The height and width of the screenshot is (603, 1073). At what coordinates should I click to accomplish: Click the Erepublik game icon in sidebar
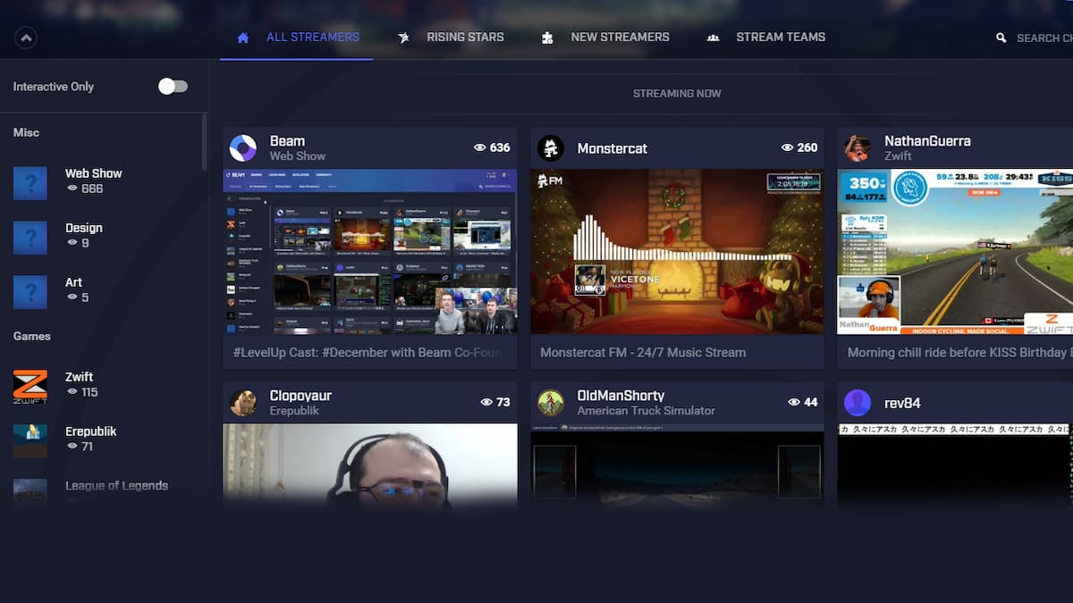(x=30, y=440)
